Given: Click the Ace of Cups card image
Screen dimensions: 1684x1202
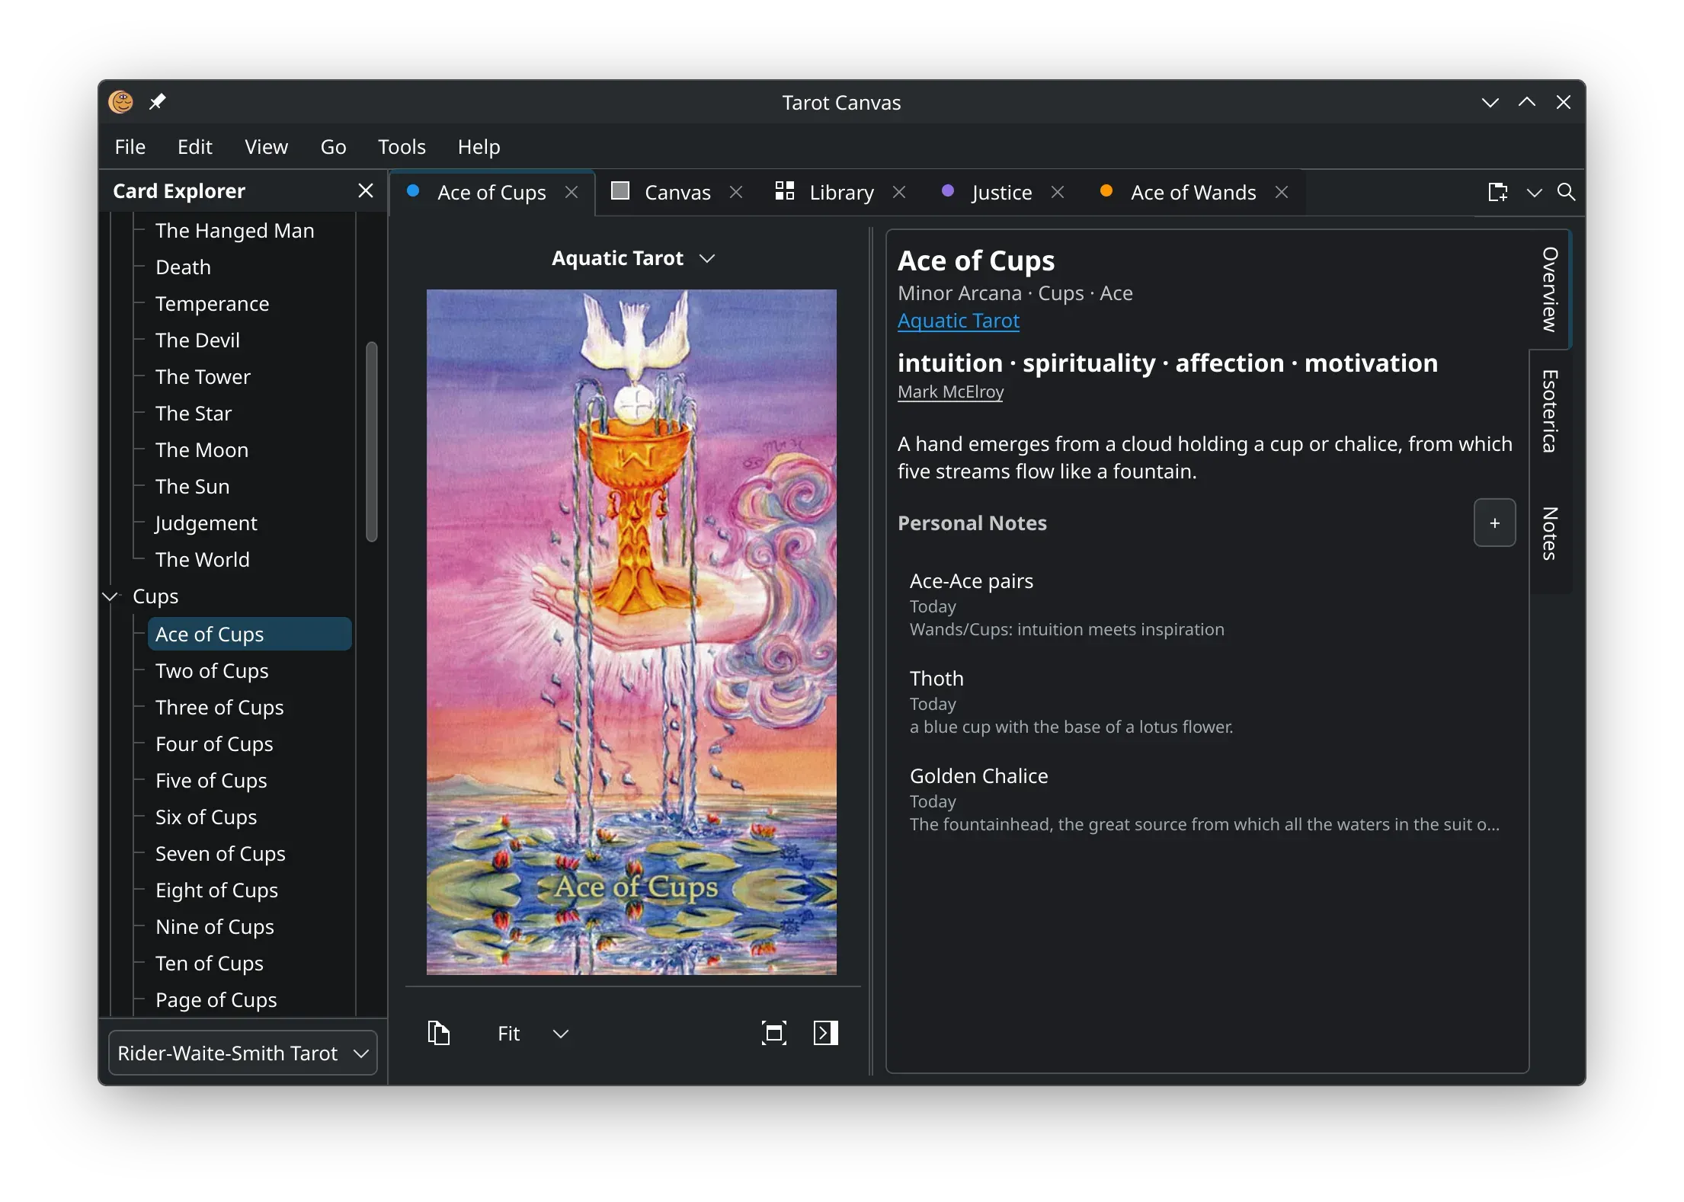Looking at the screenshot, I should [632, 631].
